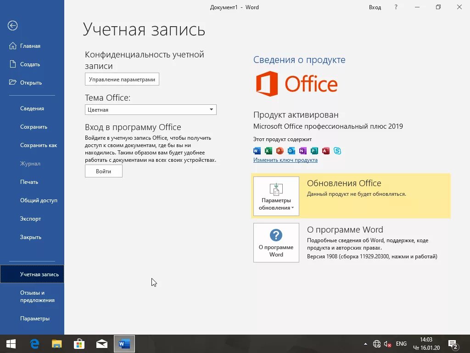This screenshot has height=353, width=470.
Task: Open the Windows Start menu
Action: [x=11, y=344]
